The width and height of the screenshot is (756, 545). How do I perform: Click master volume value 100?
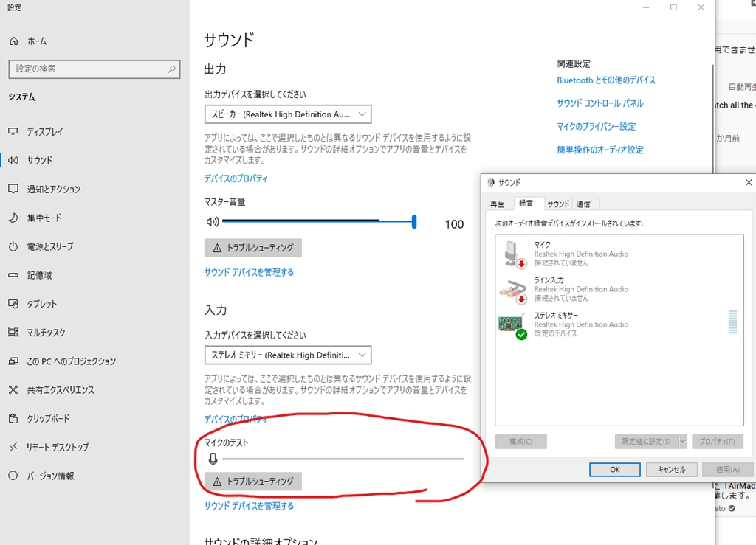[454, 224]
